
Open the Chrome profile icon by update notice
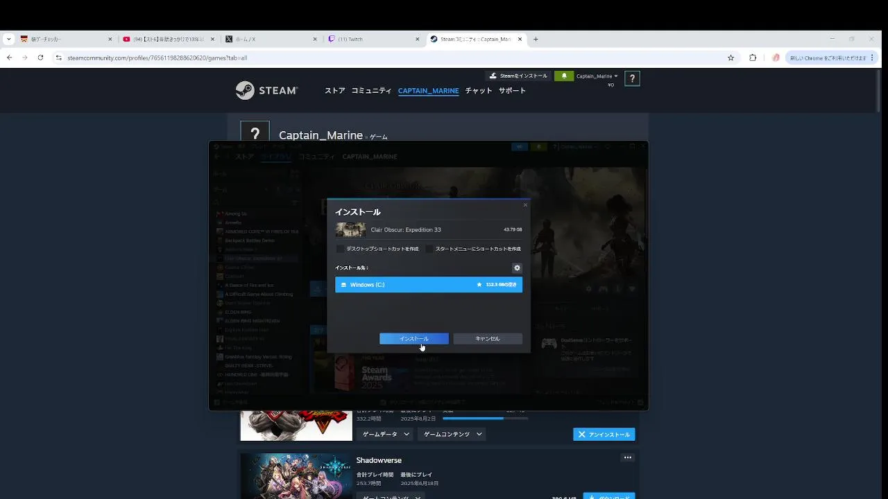(776, 58)
